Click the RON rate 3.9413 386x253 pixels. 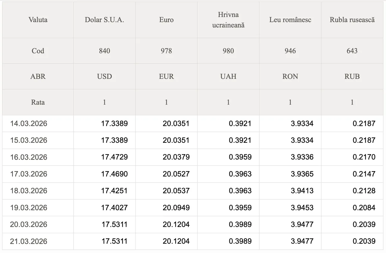[302, 191]
